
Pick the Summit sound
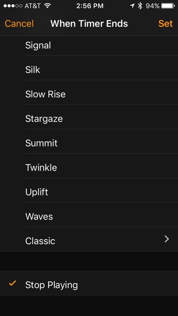(89, 143)
